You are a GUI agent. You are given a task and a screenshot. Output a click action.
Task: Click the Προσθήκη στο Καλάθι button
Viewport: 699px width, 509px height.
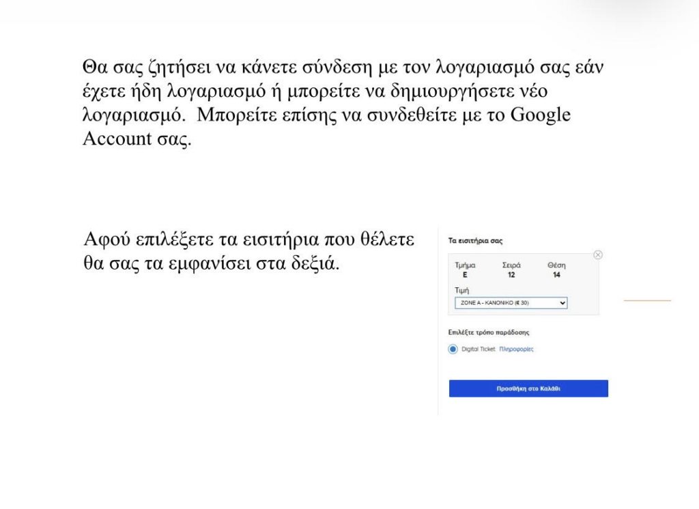528,389
